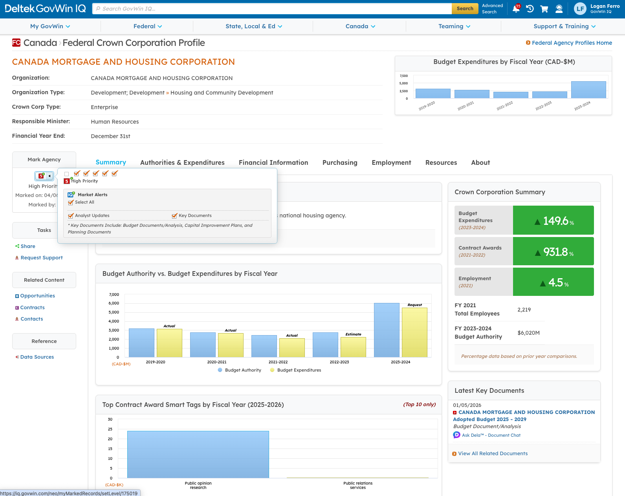Click the purple Contracts icon
The image size is (625, 496).
click(17, 308)
